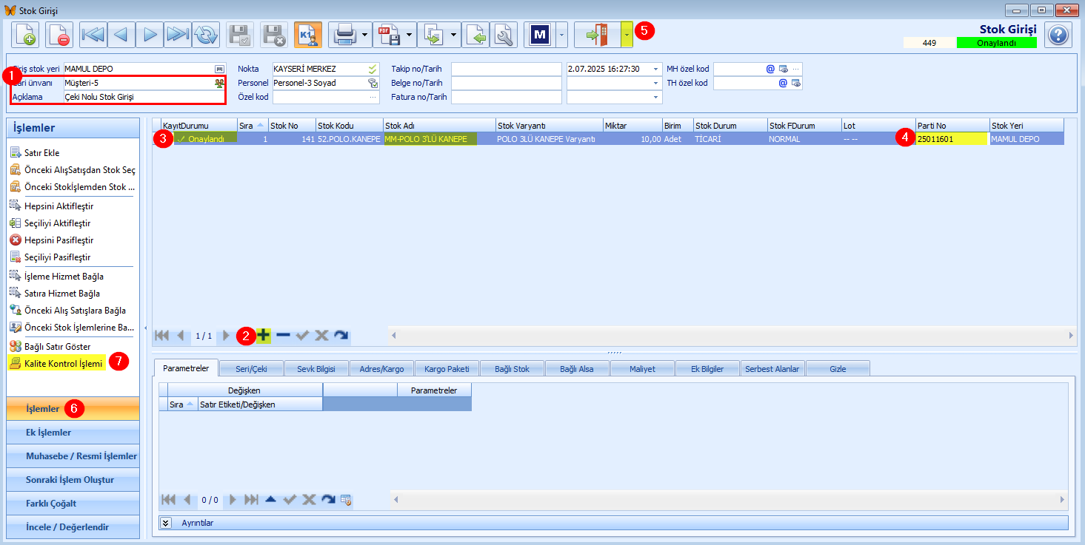Click the cancel-save diskette icon with X
Image resolution: width=1085 pixels, height=545 pixels.
point(274,35)
